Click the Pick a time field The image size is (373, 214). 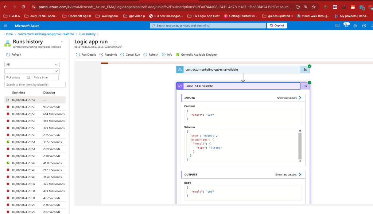[45, 78]
